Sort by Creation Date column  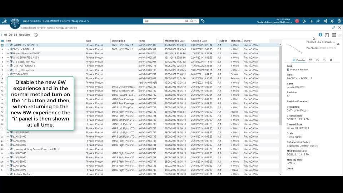pos(199,41)
